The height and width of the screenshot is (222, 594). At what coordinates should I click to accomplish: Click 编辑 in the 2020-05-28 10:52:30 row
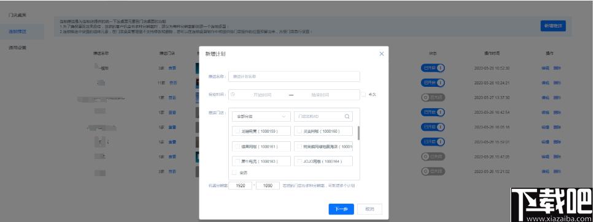click(x=545, y=68)
